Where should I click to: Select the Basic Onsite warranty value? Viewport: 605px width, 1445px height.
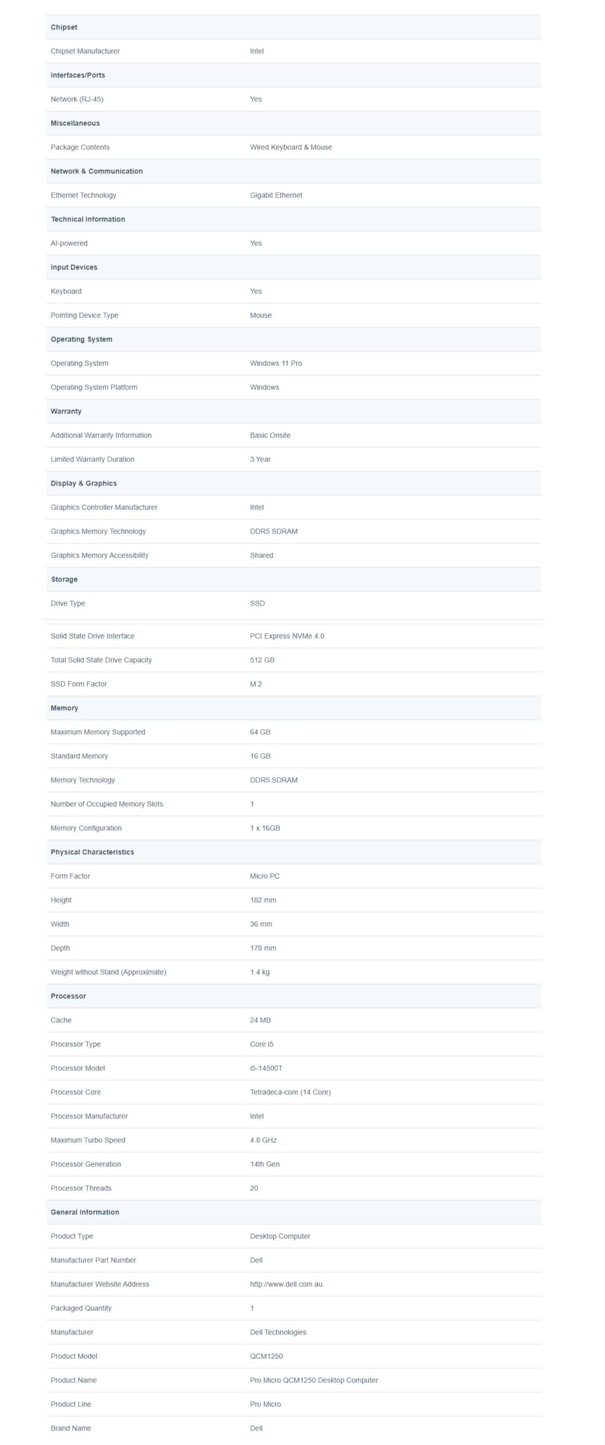coord(270,435)
